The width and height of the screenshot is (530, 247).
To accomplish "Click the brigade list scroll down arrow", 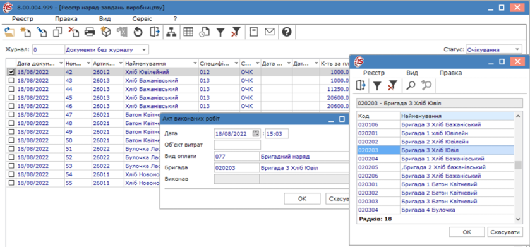I will pyautogui.click(x=518, y=219).
